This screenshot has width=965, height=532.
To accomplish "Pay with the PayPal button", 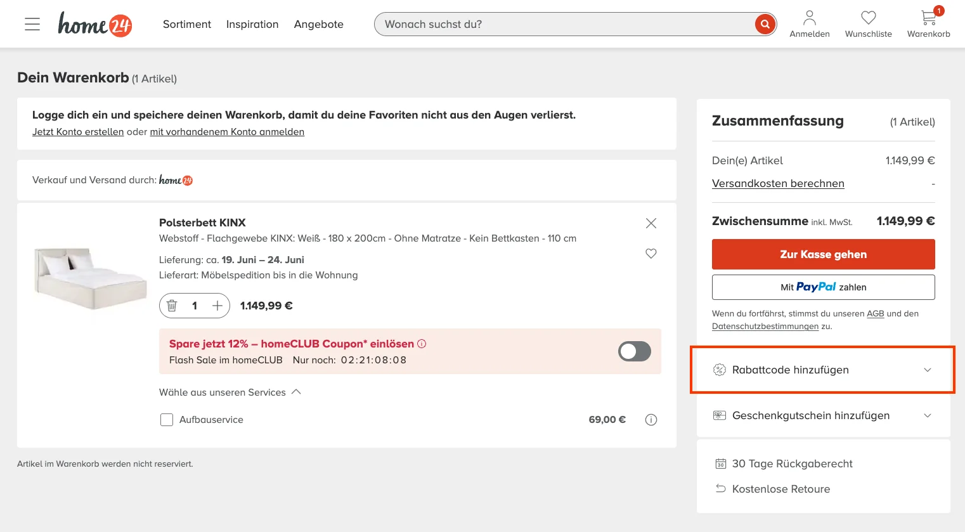I will coord(824,287).
